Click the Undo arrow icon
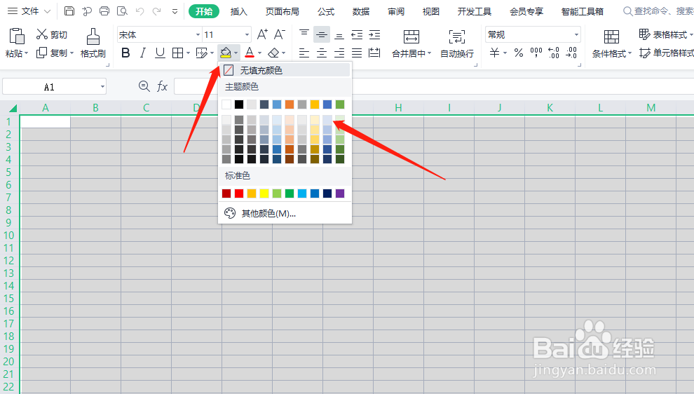694x394 pixels. pos(140,11)
